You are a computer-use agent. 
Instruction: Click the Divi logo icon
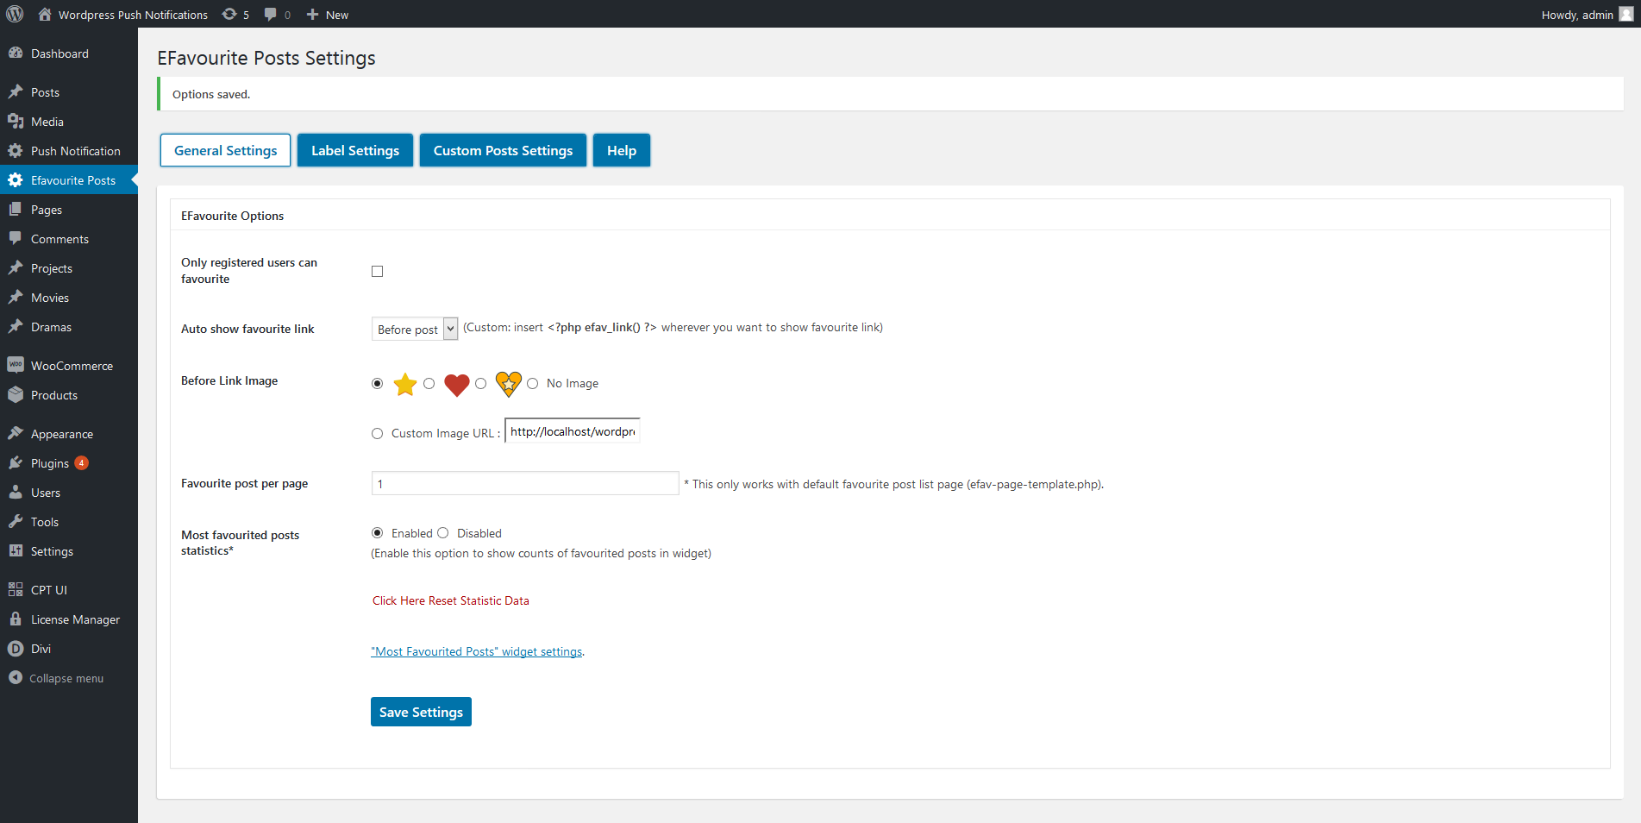pos(16,648)
